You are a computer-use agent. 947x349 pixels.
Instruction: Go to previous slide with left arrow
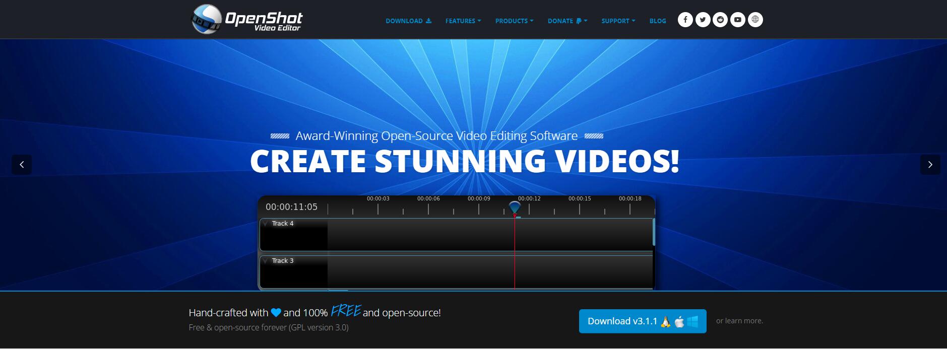(22, 165)
